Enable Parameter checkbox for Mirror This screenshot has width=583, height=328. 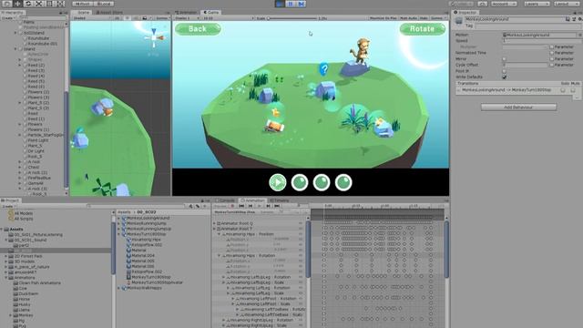(x=552, y=59)
